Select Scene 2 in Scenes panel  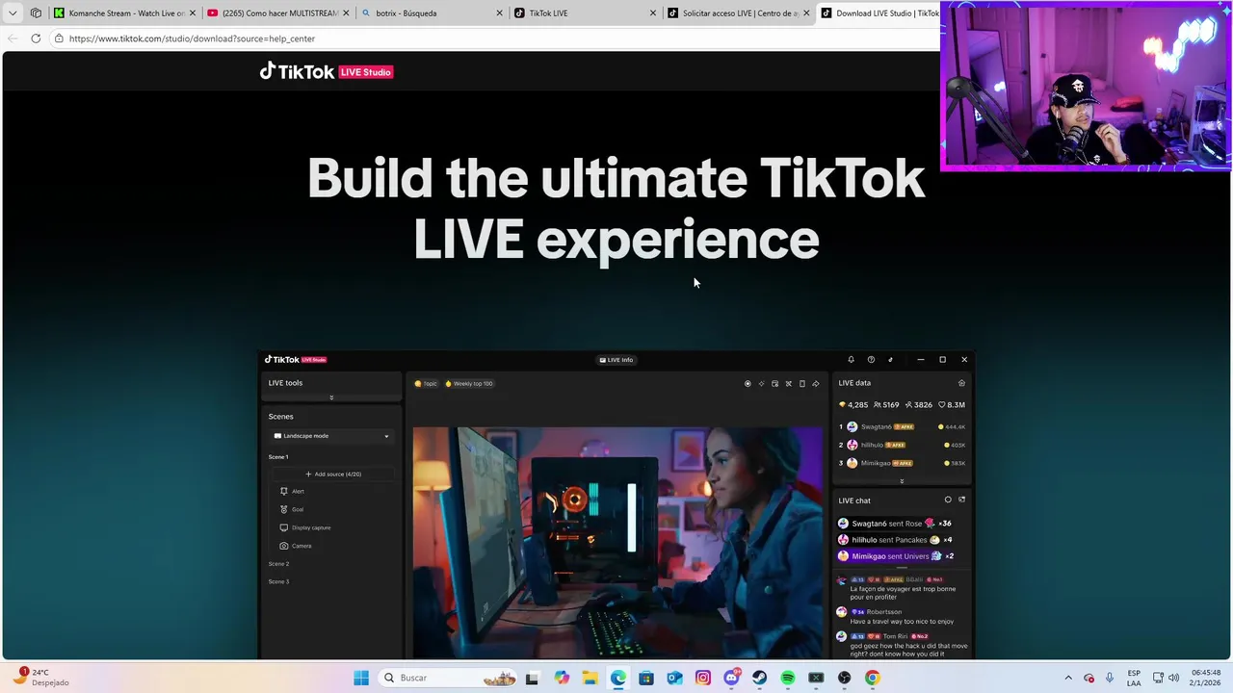278,564
